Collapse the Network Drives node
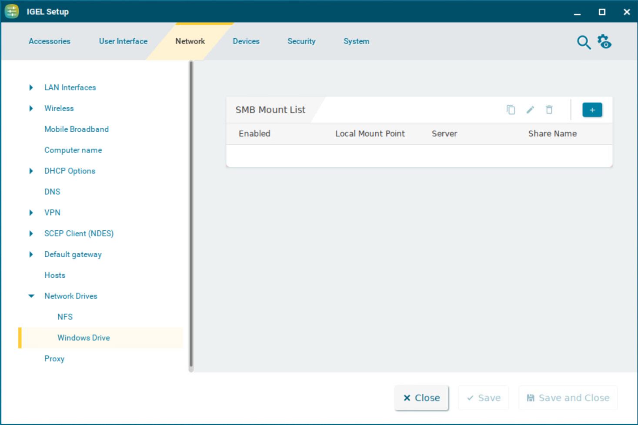Screen dimensions: 638x425 coord(31,296)
